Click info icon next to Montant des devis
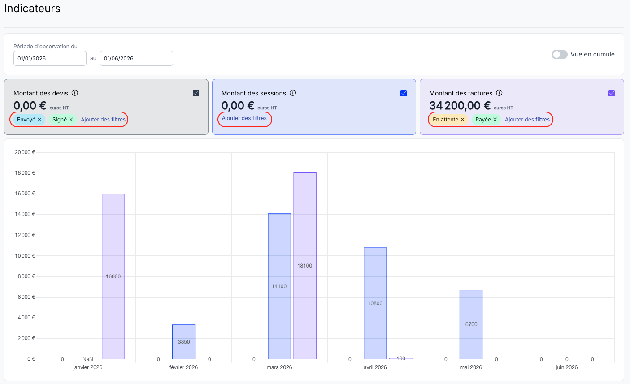 (75, 93)
